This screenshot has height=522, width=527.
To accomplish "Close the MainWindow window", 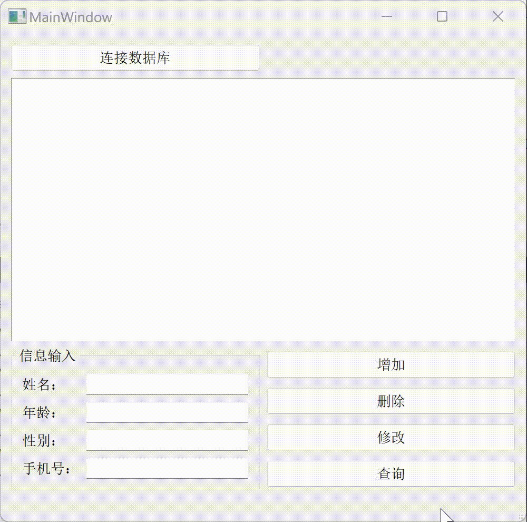I will [x=498, y=16].
